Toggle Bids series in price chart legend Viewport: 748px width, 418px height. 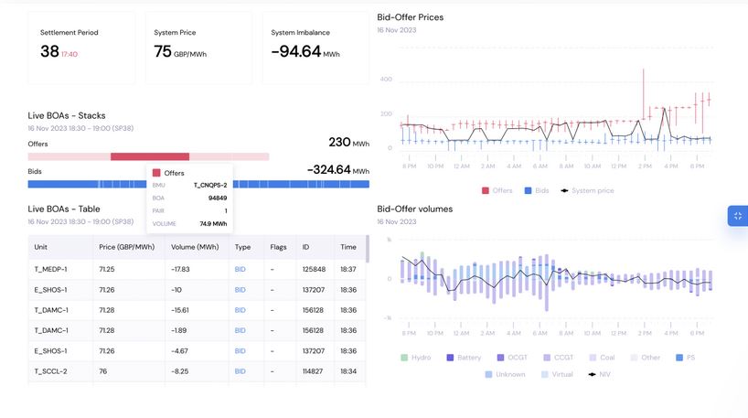tap(536, 190)
